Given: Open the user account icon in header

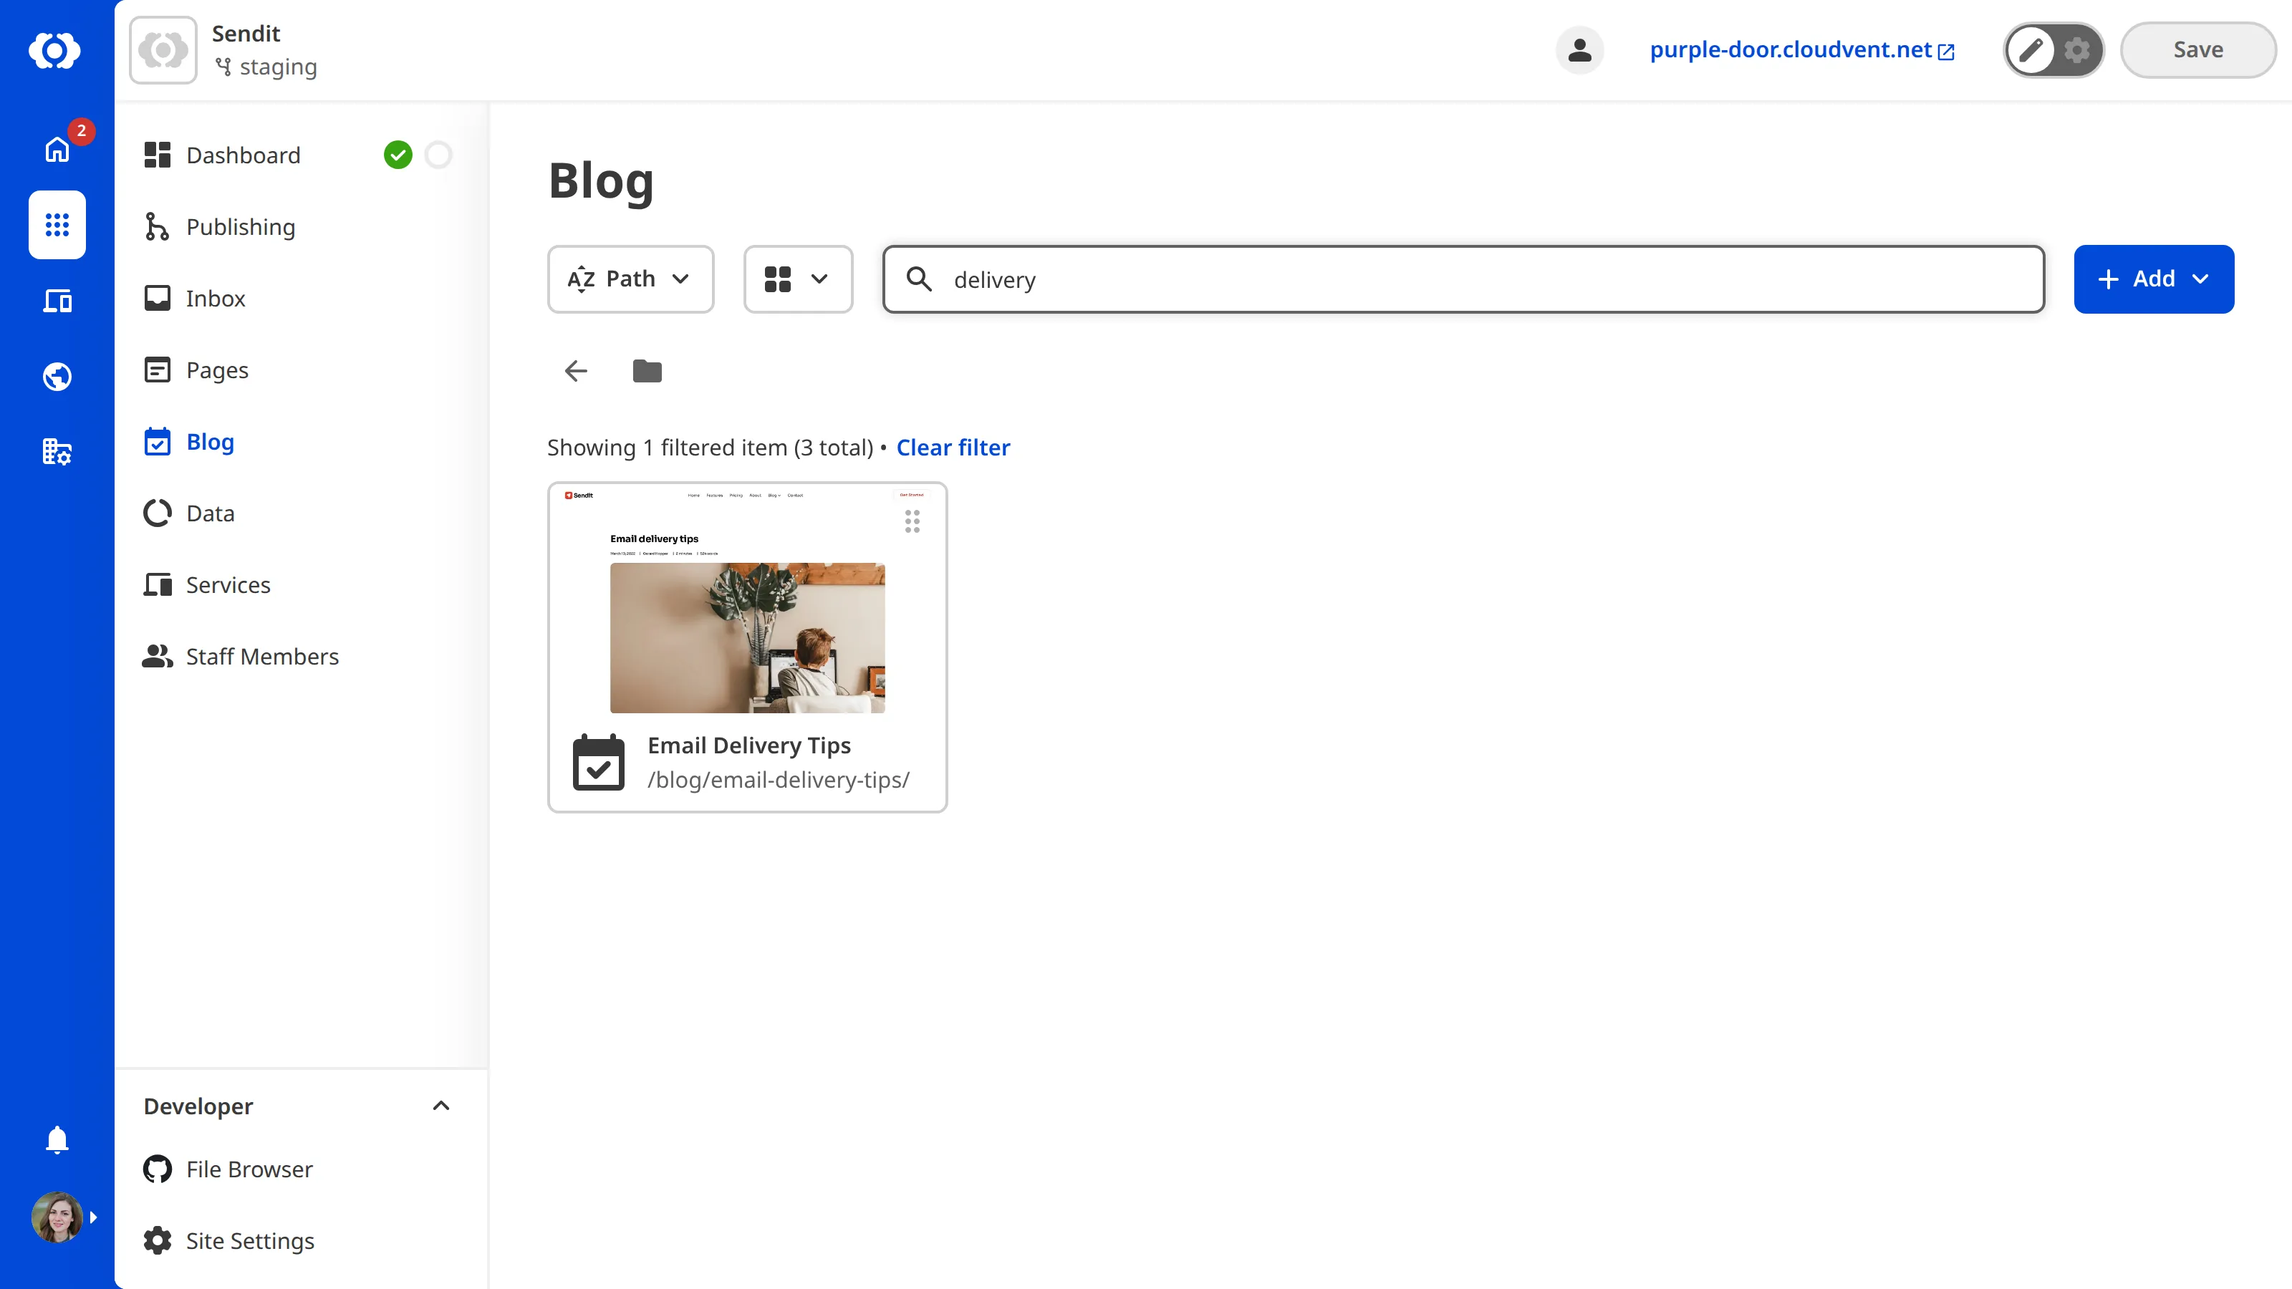Looking at the screenshot, I should tap(1579, 50).
